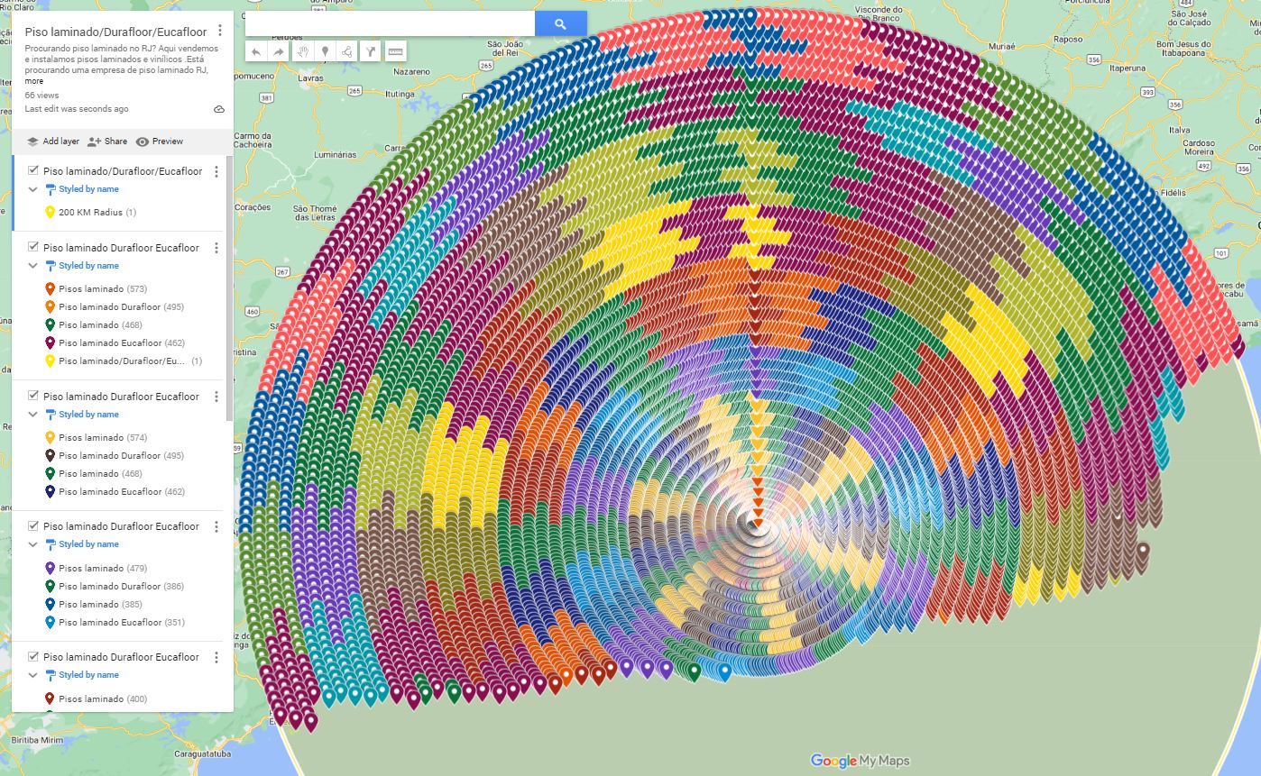Click the map search input field
The height and width of the screenshot is (776, 1261).
[x=390, y=24]
